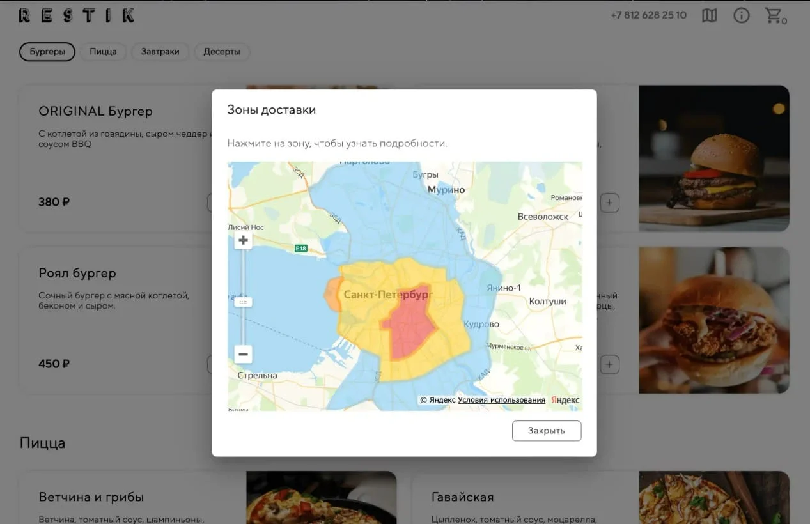Add the second right burger with plus icon
This screenshot has height=524, width=810.
point(609,365)
